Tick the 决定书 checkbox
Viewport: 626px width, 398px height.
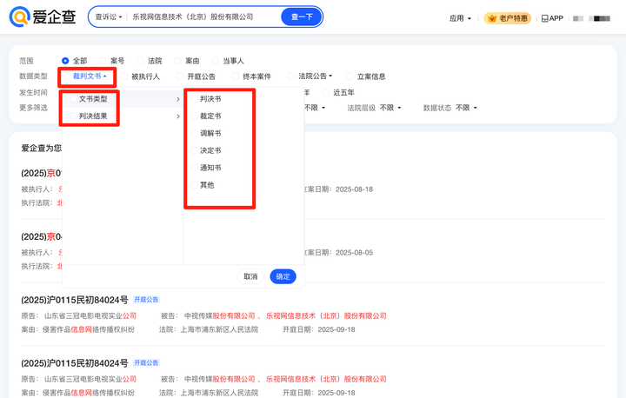pos(195,150)
